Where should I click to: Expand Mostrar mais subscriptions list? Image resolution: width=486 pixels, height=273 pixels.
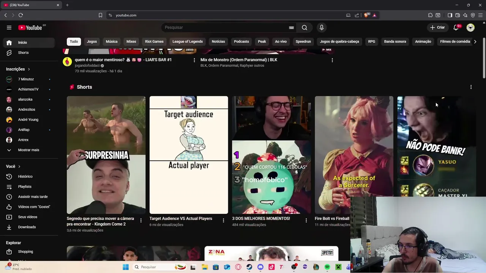pyautogui.click(x=30, y=150)
